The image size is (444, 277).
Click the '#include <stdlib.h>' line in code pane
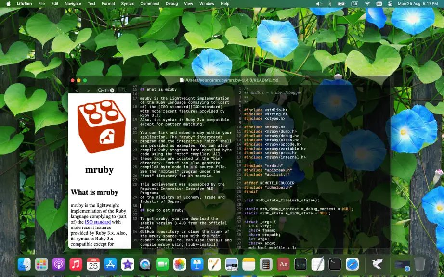click(266, 110)
